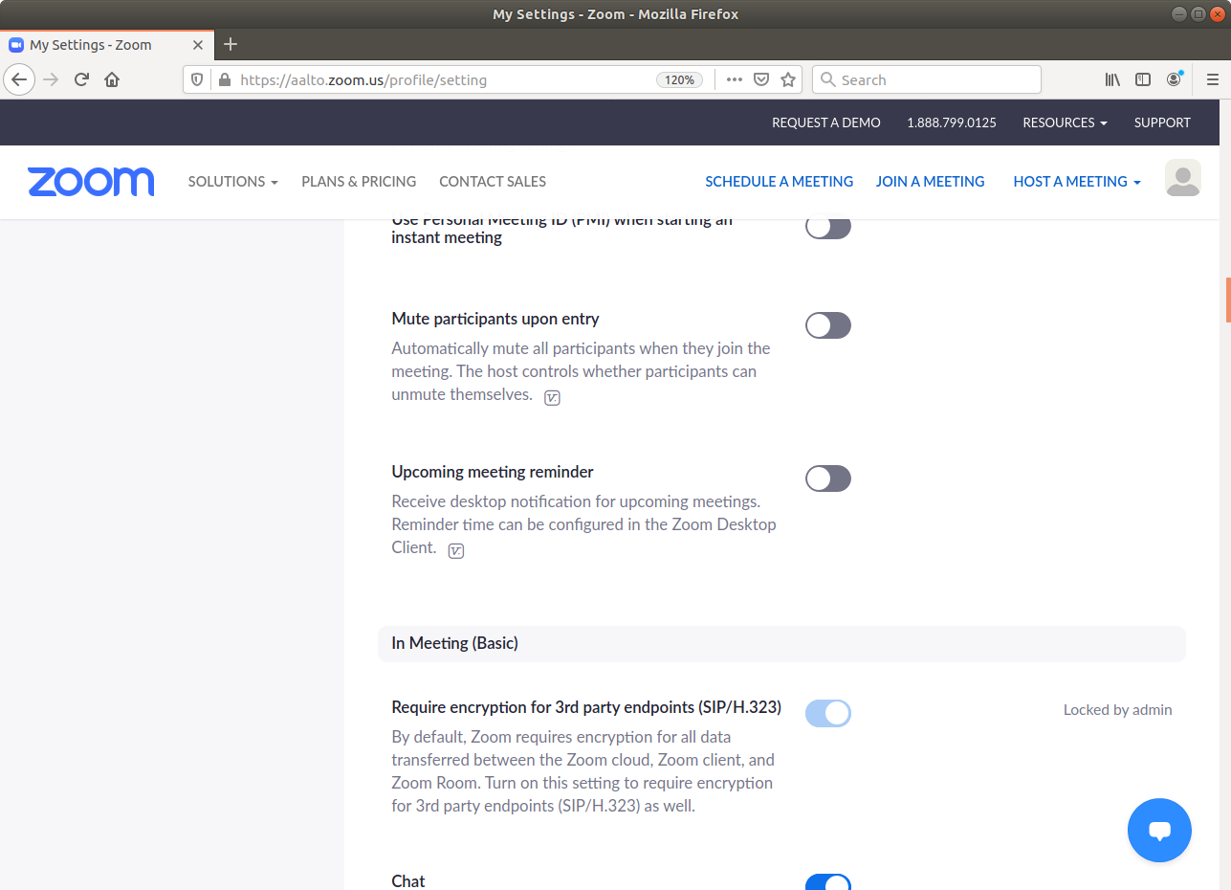
Task: Click the Zoom logo
Action: 91,182
